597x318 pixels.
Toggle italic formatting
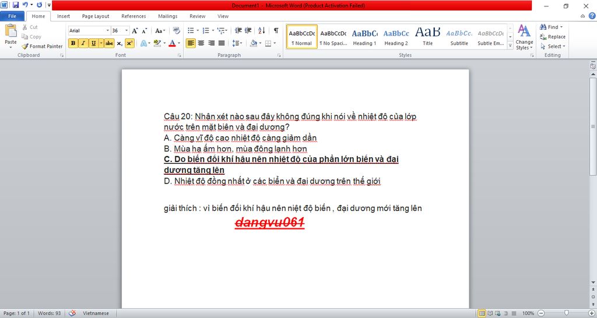tap(83, 43)
